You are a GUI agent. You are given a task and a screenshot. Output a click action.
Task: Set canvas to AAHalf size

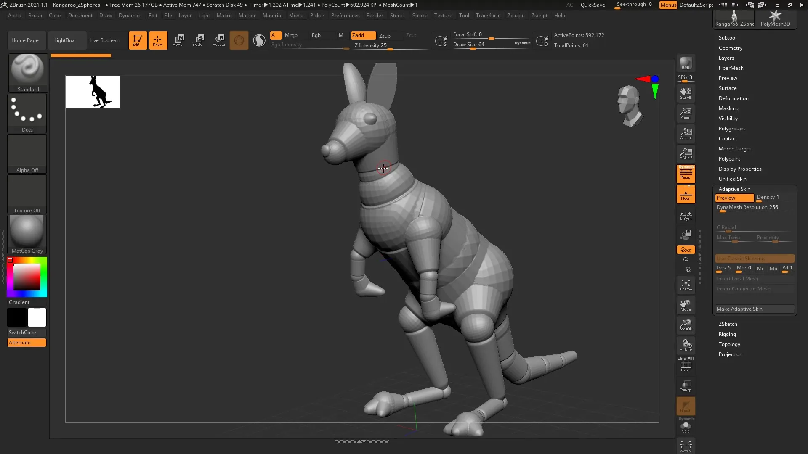686,153
